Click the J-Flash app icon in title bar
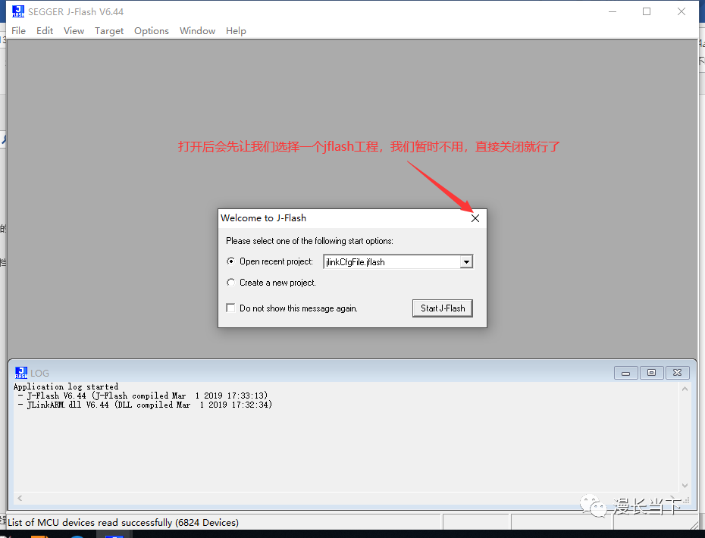Screen dimensions: 705x538 18,11
